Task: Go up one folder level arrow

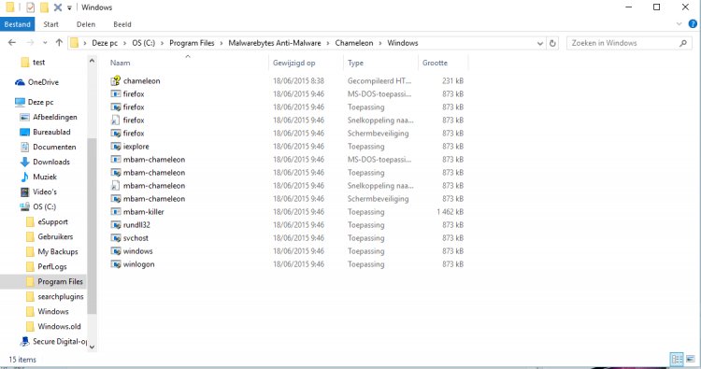Action: click(59, 43)
